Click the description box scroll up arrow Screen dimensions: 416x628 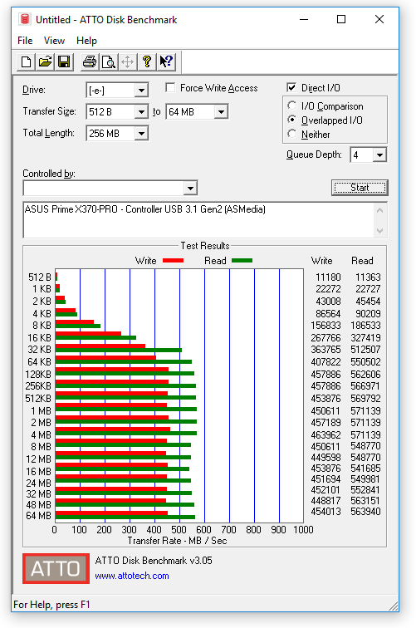pos(380,210)
